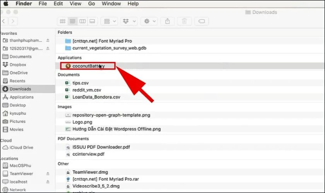The image size is (325, 193).
Task: Select reddit_vm.csv file
Action: (x=83, y=90)
